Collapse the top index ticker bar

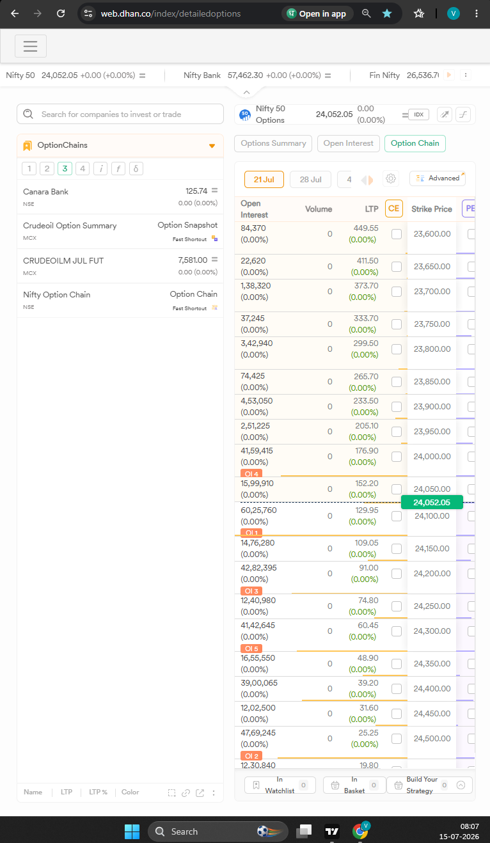coord(245,91)
